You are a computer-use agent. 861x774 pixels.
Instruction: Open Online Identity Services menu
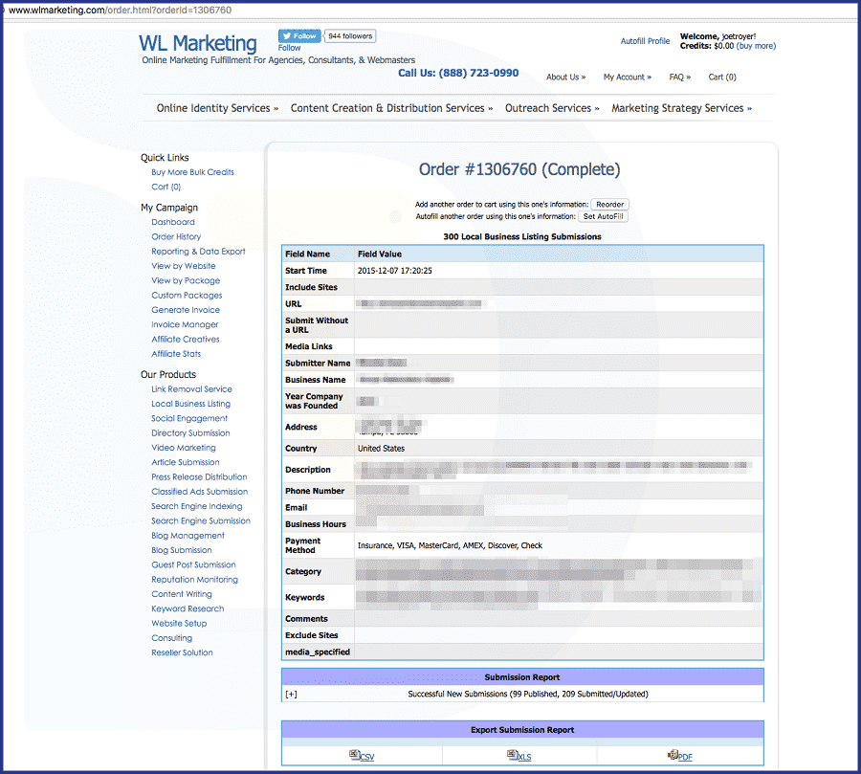click(x=217, y=108)
